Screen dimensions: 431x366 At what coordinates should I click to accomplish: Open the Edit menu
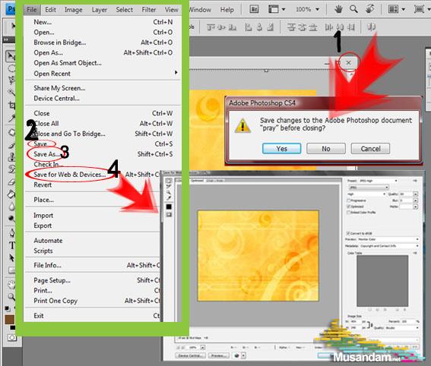point(51,10)
